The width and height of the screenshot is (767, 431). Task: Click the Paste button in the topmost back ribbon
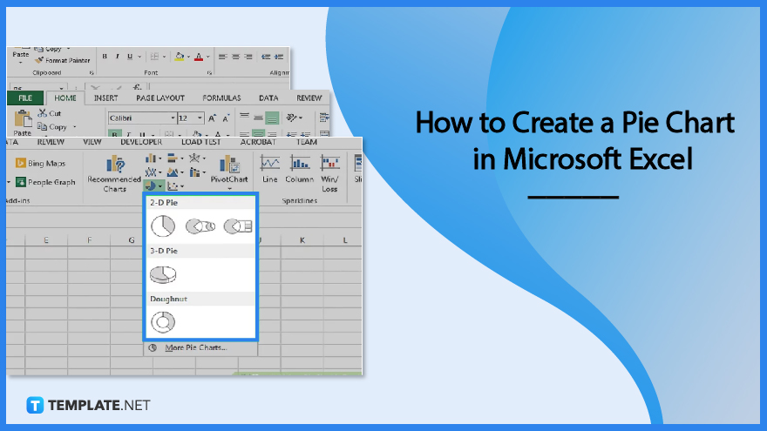[x=21, y=55]
